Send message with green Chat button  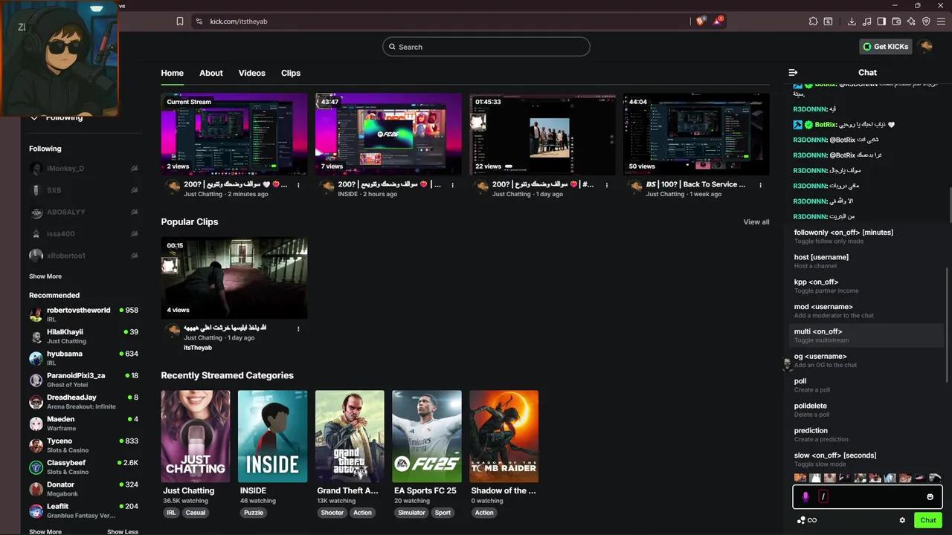coord(927,520)
